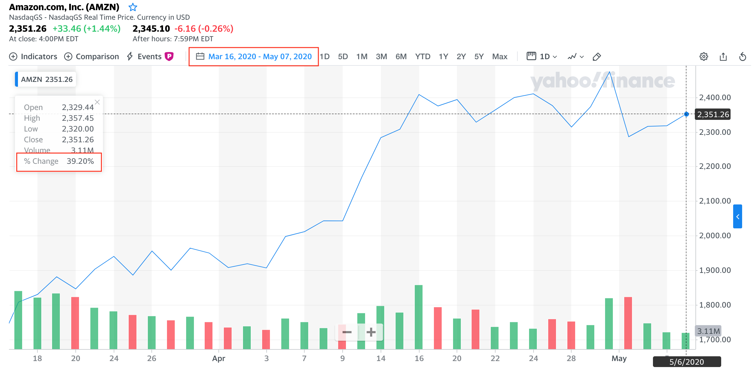Click the Indicators plus icon
Screen dimensions: 752x379
point(13,56)
